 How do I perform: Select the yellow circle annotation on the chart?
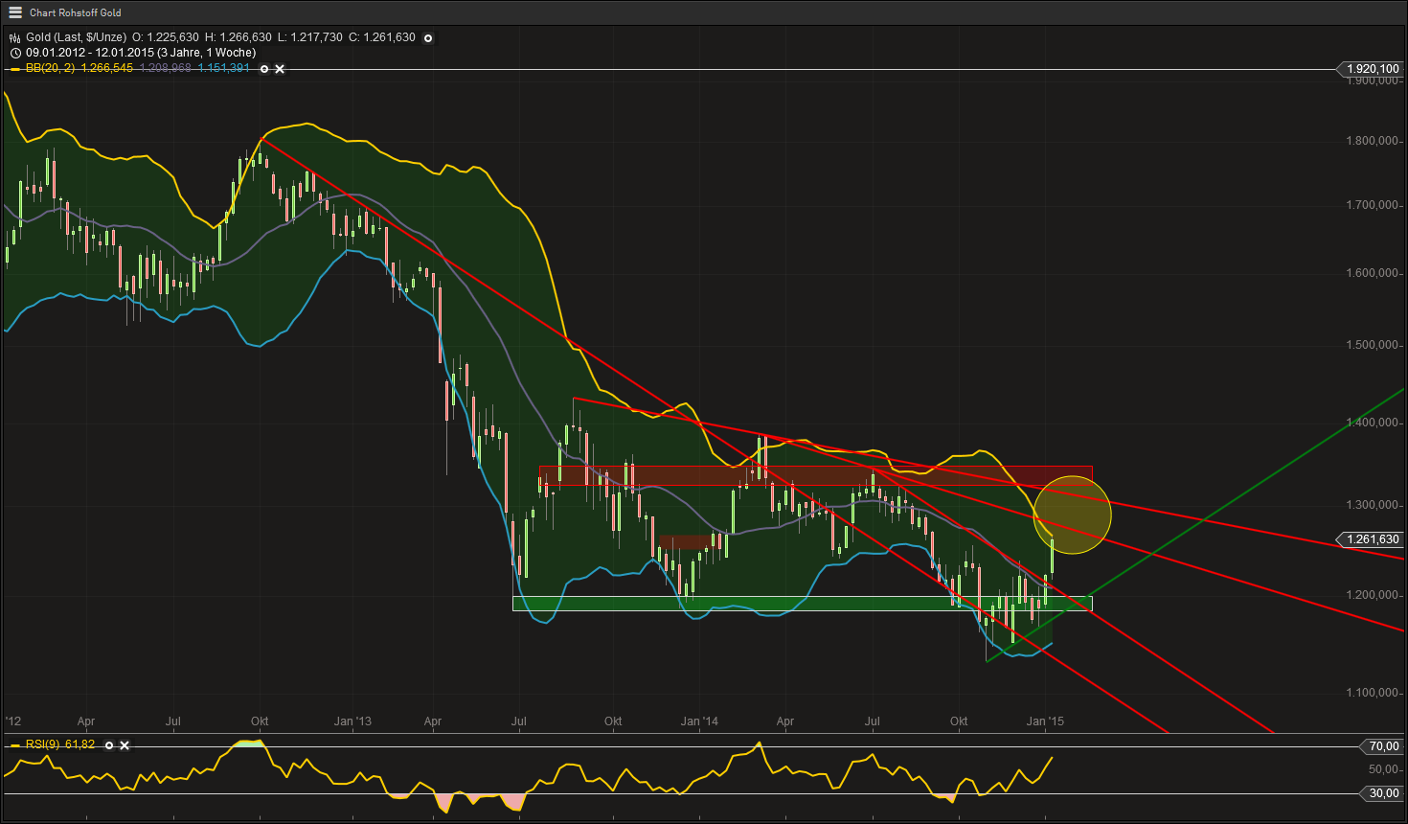(1072, 515)
